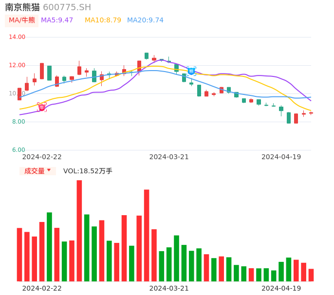Click the tallest red volume bar

coord(79,231)
